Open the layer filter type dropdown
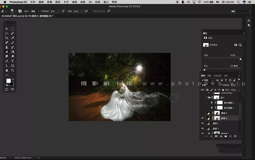The height and width of the screenshot is (160, 255). point(208,80)
